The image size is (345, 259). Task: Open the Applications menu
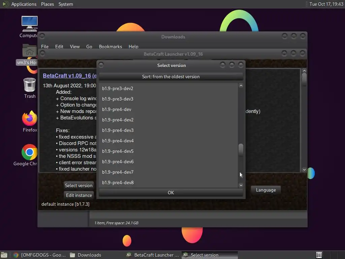[24, 4]
